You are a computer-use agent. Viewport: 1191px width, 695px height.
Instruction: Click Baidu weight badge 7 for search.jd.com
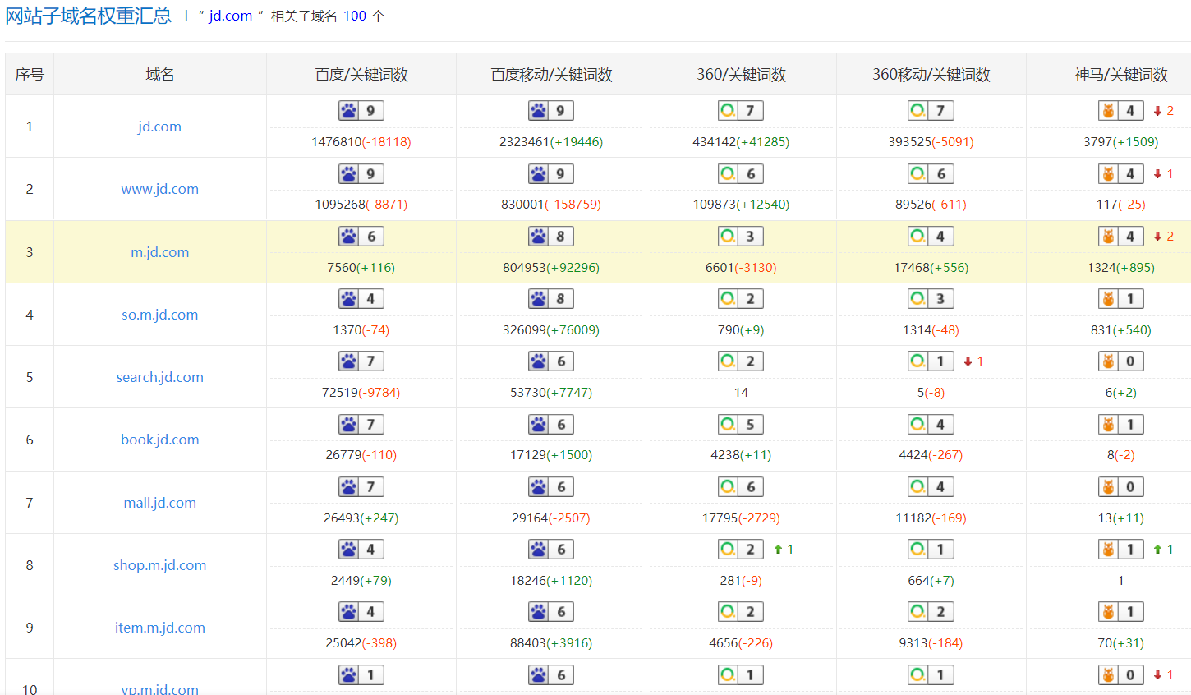361,361
